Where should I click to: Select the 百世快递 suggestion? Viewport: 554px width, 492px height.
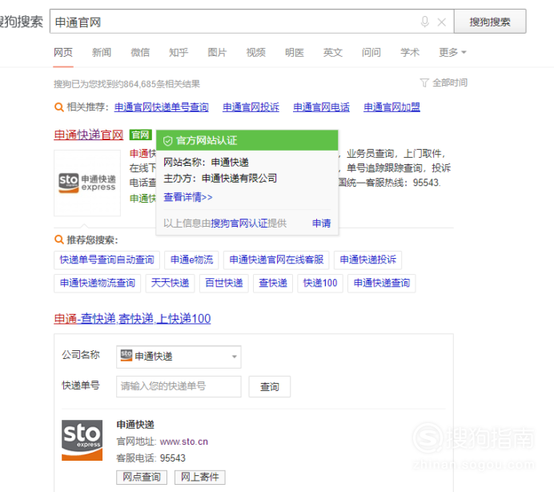(x=224, y=284)
